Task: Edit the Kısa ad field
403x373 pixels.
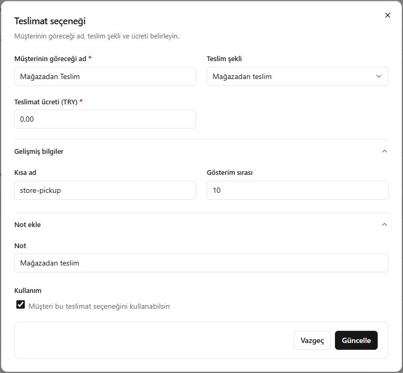Action: pos(105,190)
